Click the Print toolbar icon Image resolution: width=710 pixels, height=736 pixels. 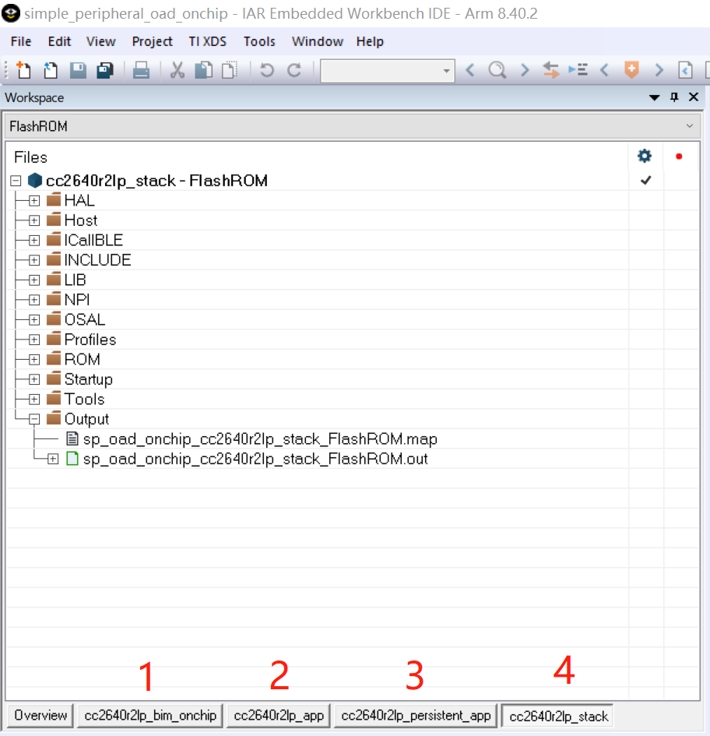click(141, 70)
